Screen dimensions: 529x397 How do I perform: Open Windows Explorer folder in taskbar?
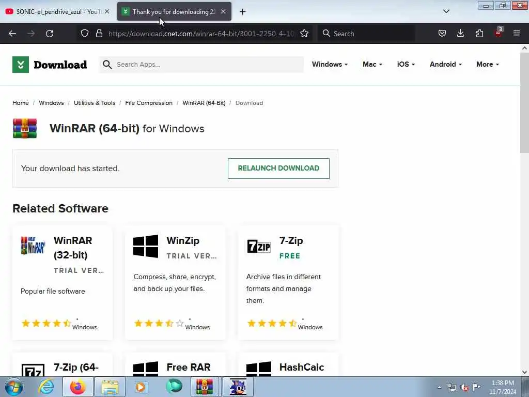(x=110, y=387)
